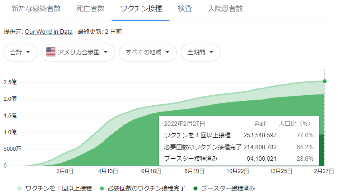This screenshot has height=196, width=338.
Task: Open the 入院患者数 tab
Action: pyautogui.click(x=225, y=9)
